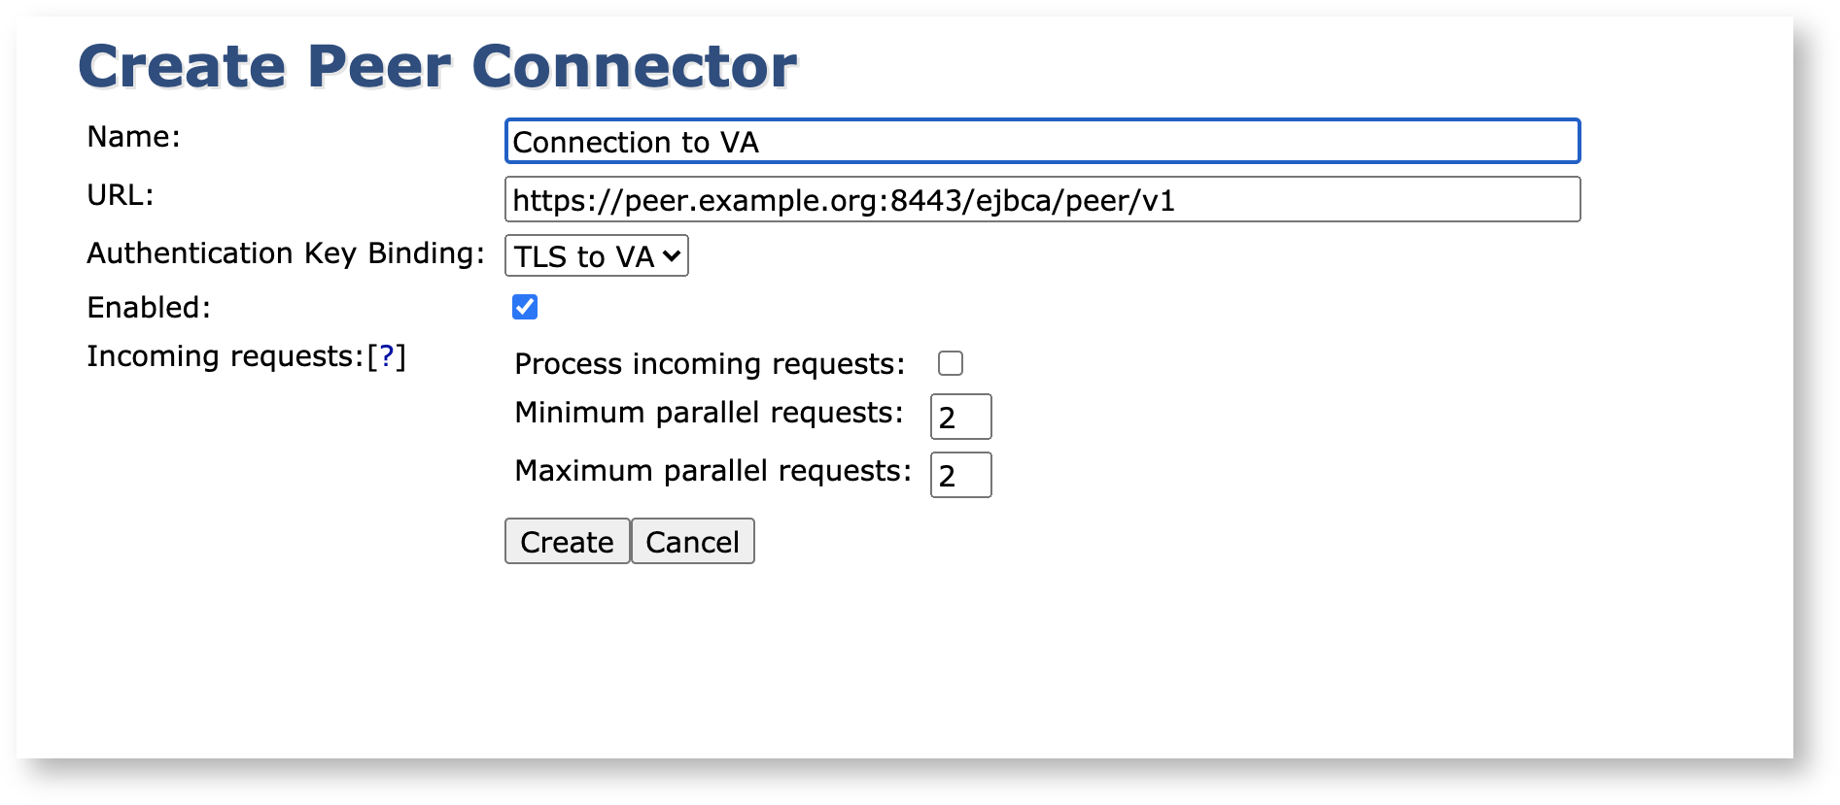
Task: Click the chevron arrow on the Key Binding select
Action: pyautogui.click(x=672, y=256)
